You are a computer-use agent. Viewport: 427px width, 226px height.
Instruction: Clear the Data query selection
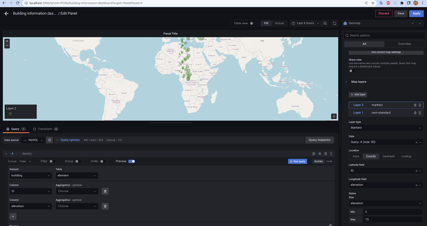click(416, 142)
